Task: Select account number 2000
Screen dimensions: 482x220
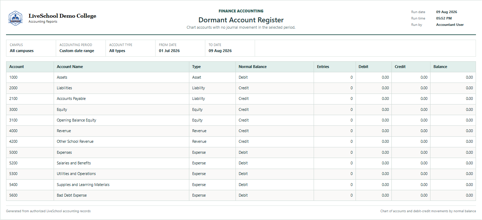Action: 13,88
